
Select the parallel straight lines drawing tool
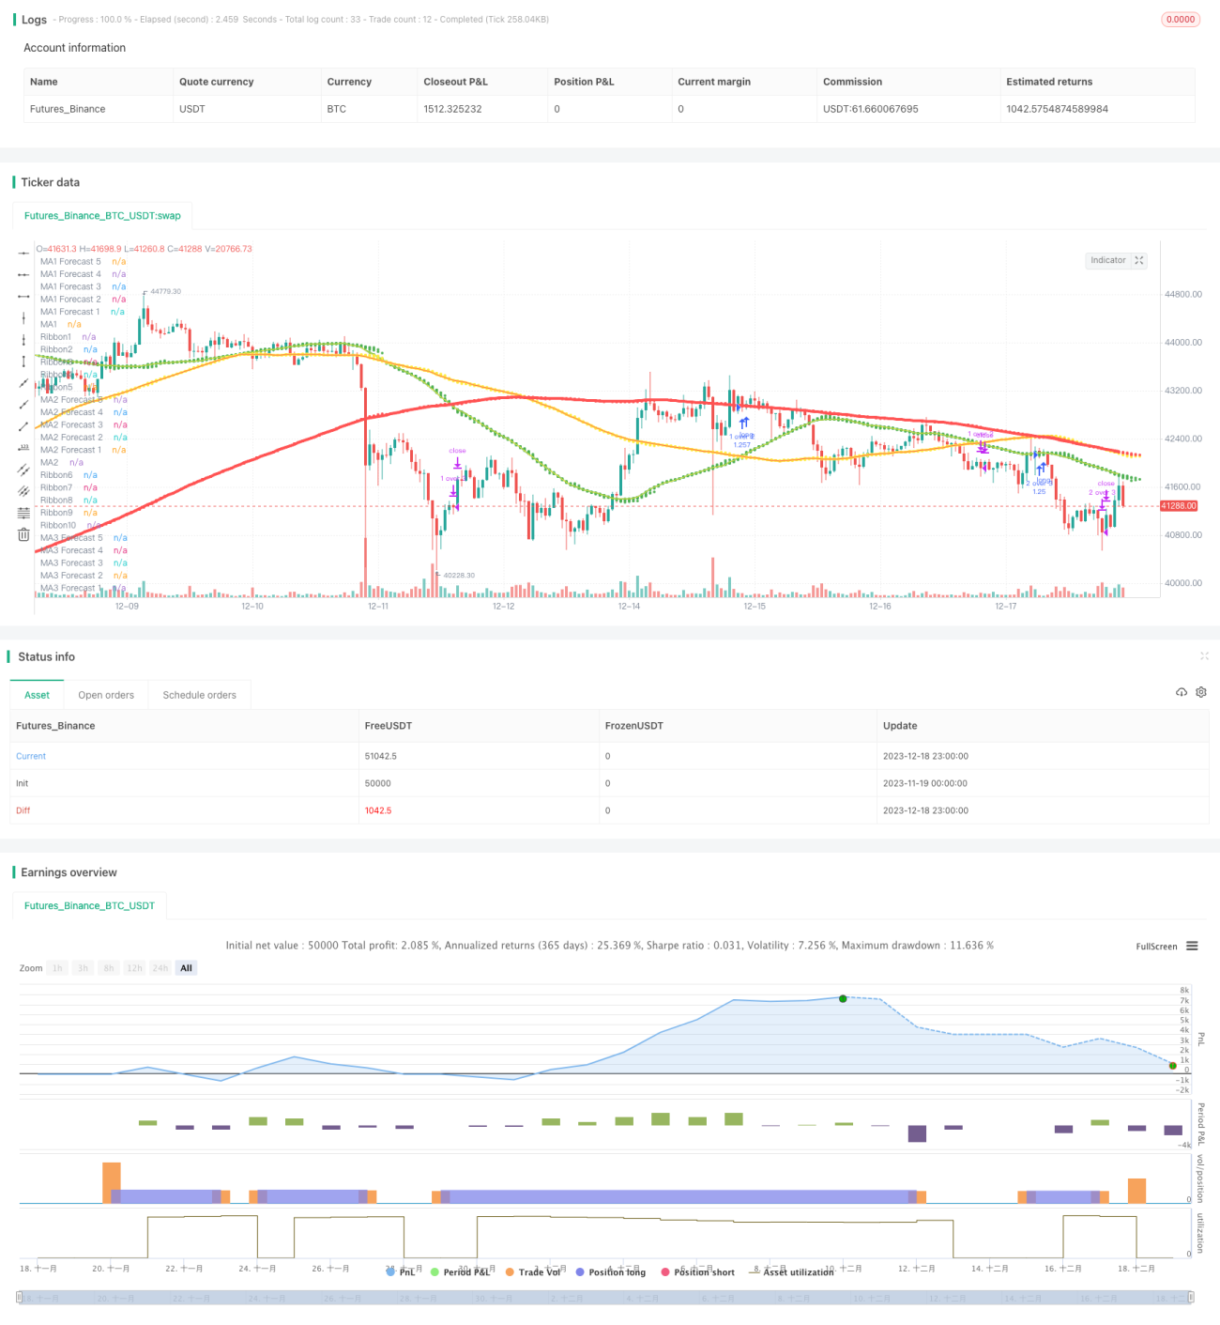[23, 469]
